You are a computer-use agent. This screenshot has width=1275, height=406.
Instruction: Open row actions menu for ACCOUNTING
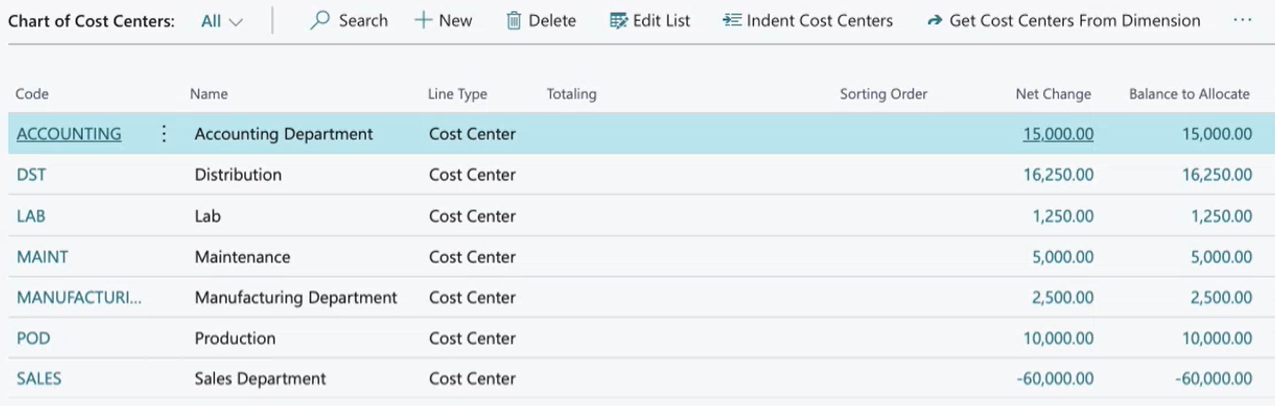164,134
